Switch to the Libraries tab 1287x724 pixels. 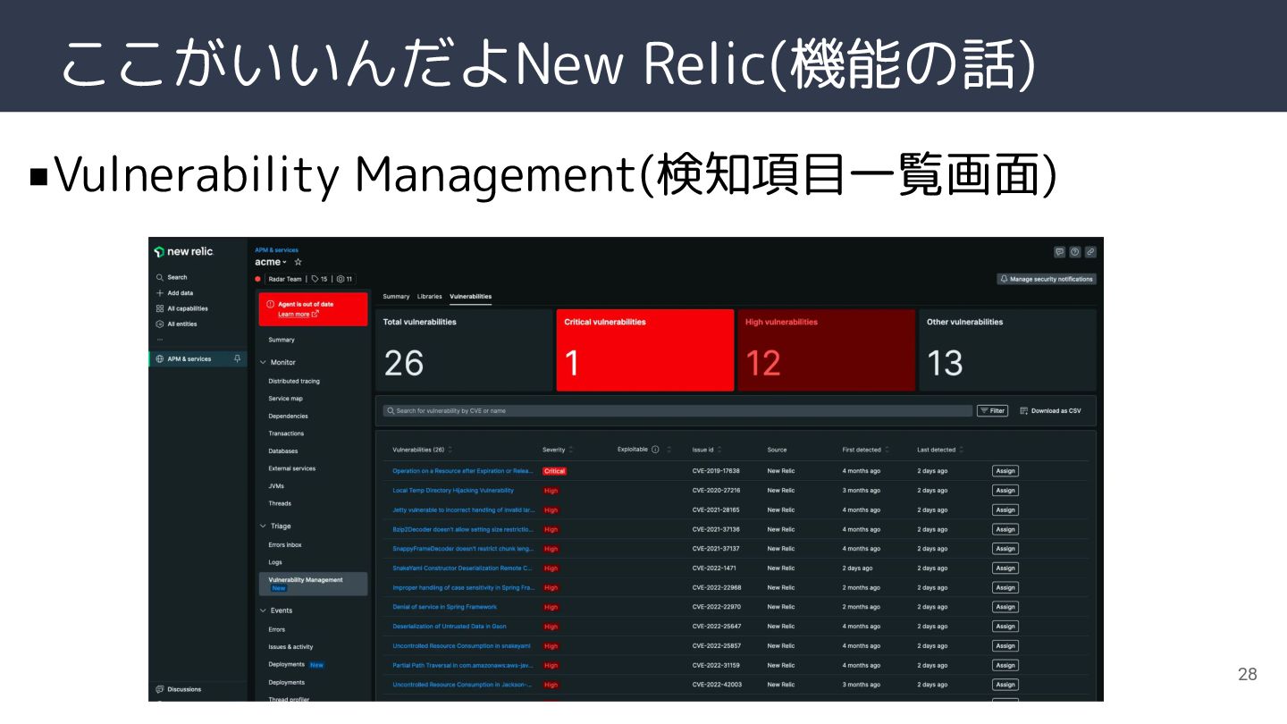429,297
